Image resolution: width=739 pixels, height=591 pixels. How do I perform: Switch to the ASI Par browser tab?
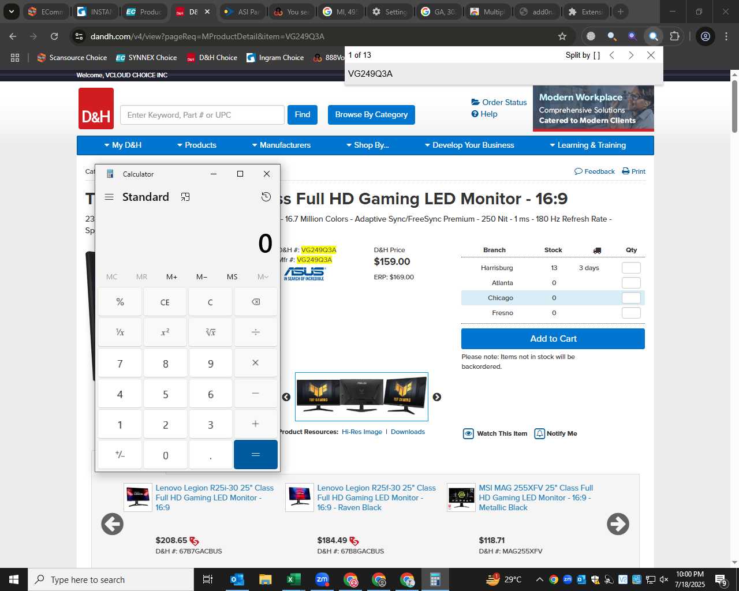tap(242, 12)
